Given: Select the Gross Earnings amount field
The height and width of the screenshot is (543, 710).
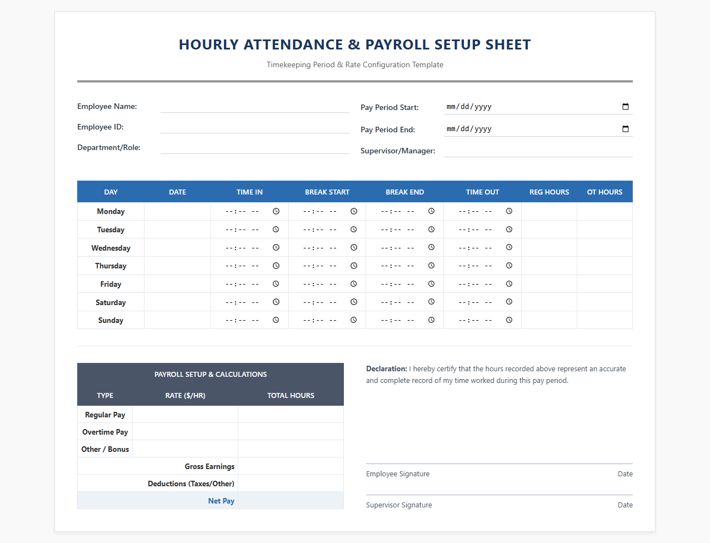Looking at the screenshot, I should [291, 466].
